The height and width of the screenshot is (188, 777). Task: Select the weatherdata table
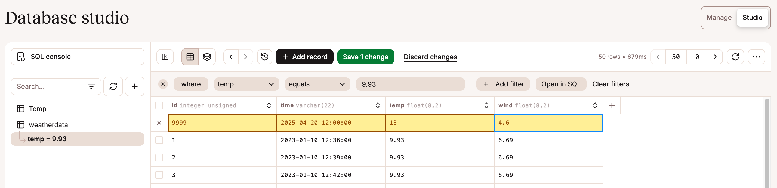48,124
